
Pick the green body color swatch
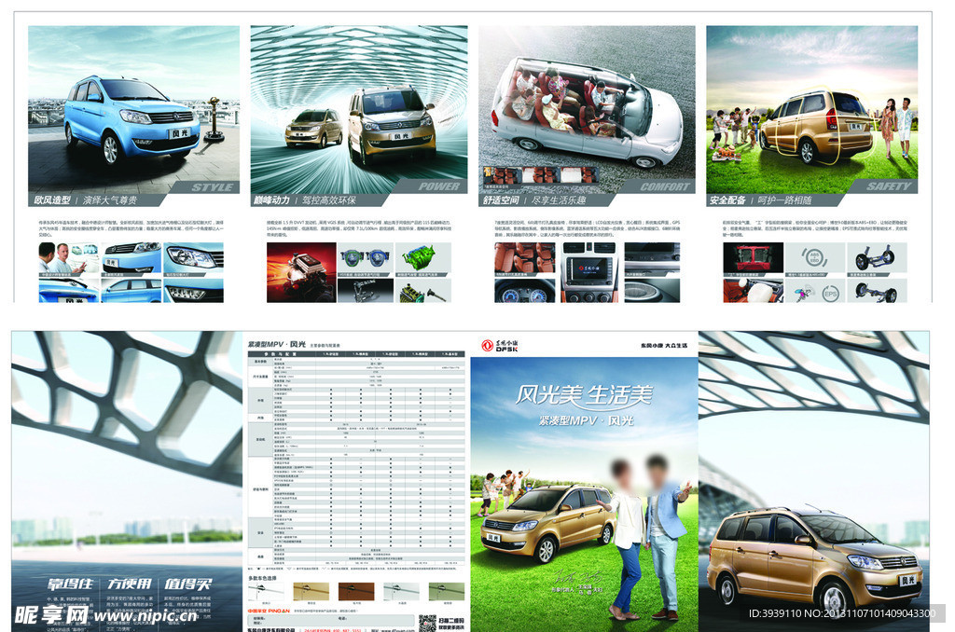coord(447,591)
